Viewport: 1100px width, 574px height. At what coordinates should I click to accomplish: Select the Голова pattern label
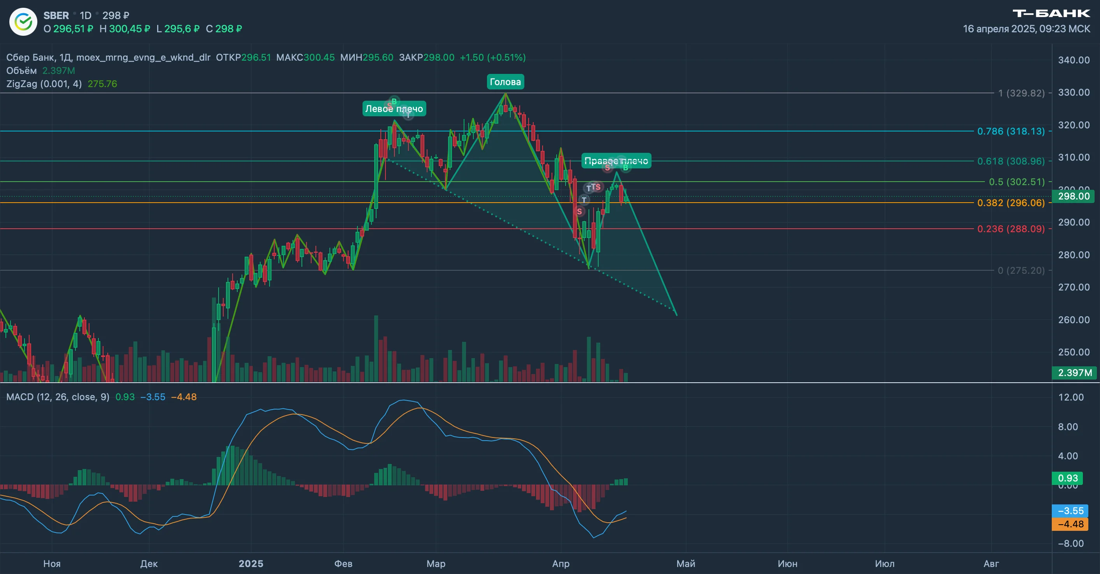(505, 82)
